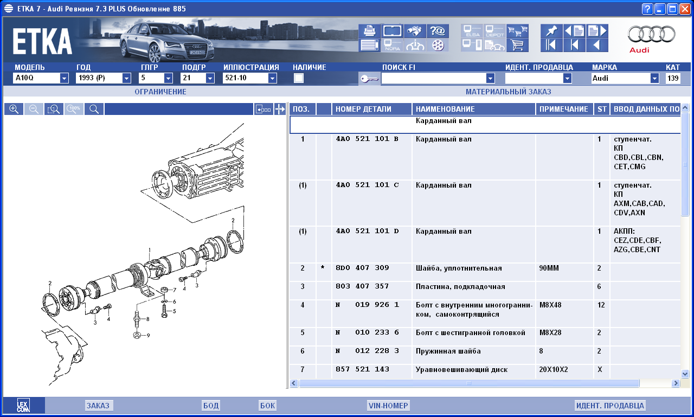Screen dimensions: 694x417
Task: Open the ГОД dropdown 1993 (P)
Action: 127,78
